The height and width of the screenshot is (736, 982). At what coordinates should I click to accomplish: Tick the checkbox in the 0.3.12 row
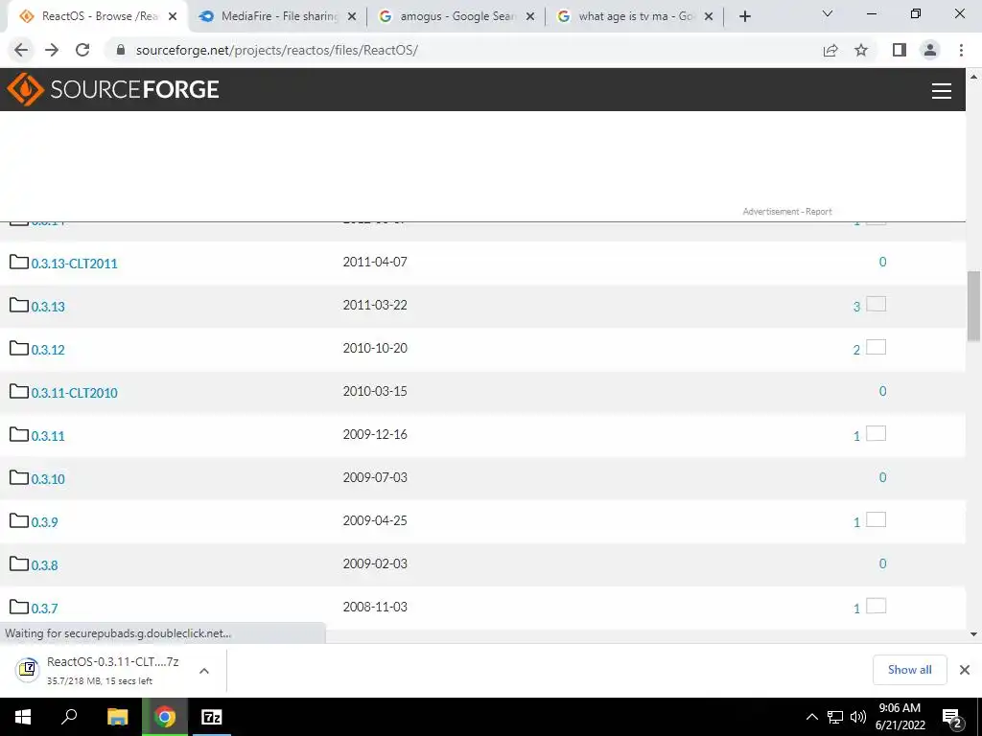[877, 347]
